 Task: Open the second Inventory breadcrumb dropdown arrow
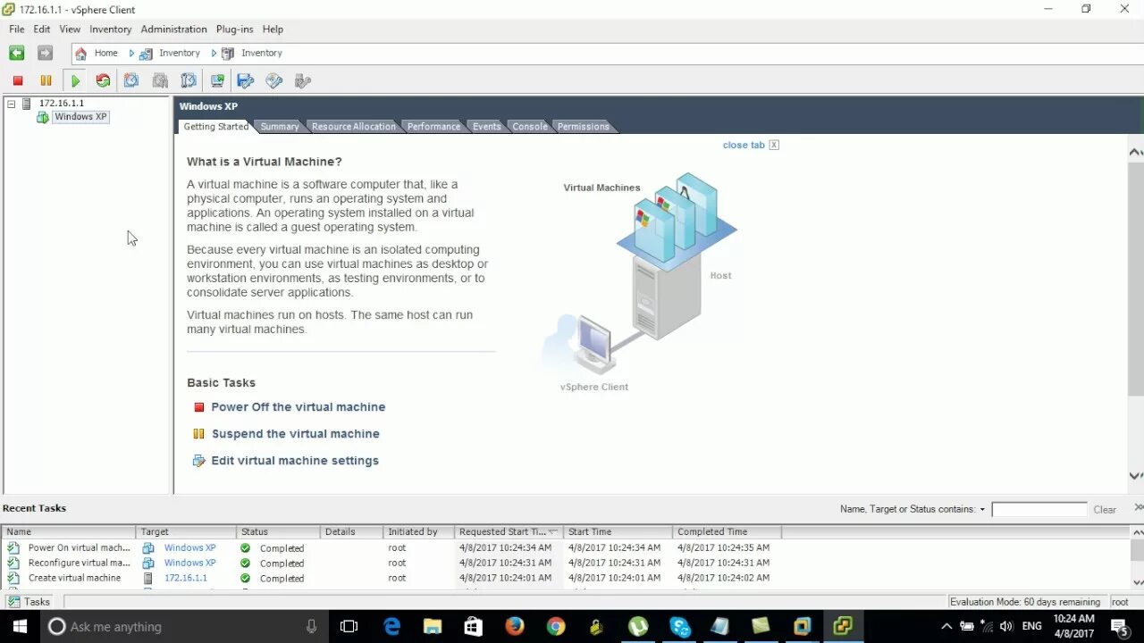click(x=214, y=54)
